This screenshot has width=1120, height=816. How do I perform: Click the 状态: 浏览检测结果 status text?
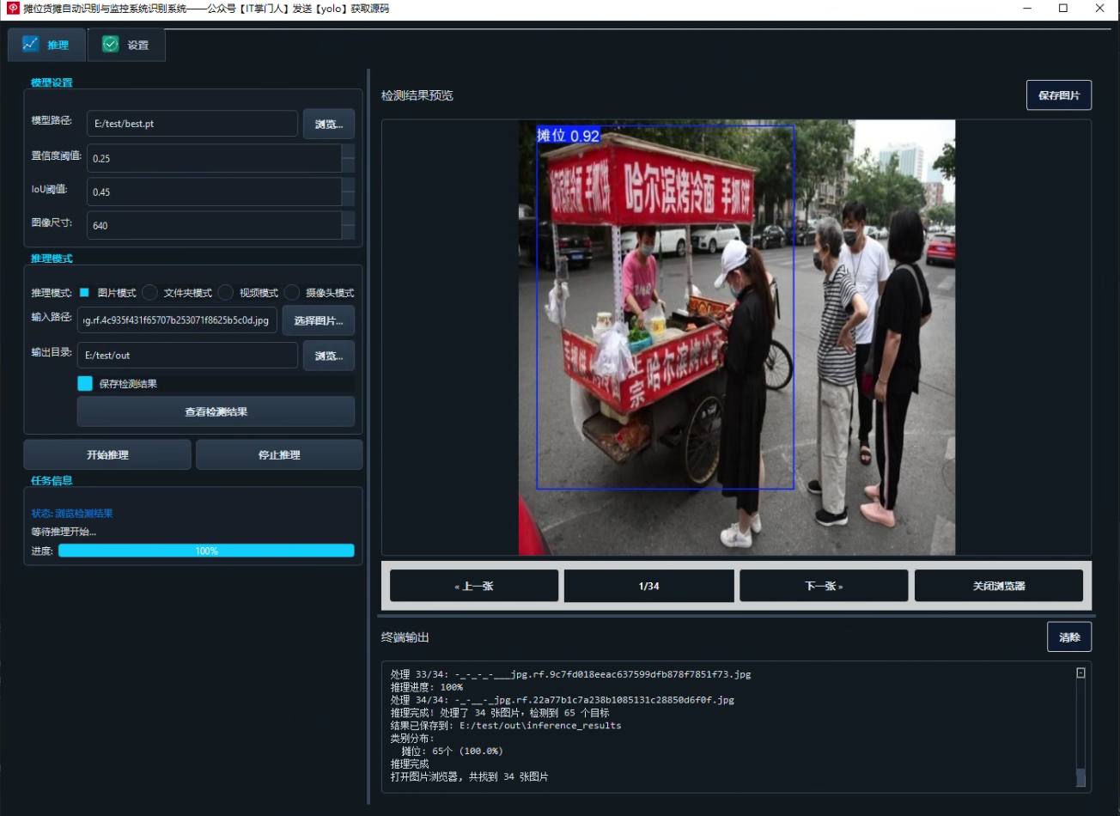[72, 514]
